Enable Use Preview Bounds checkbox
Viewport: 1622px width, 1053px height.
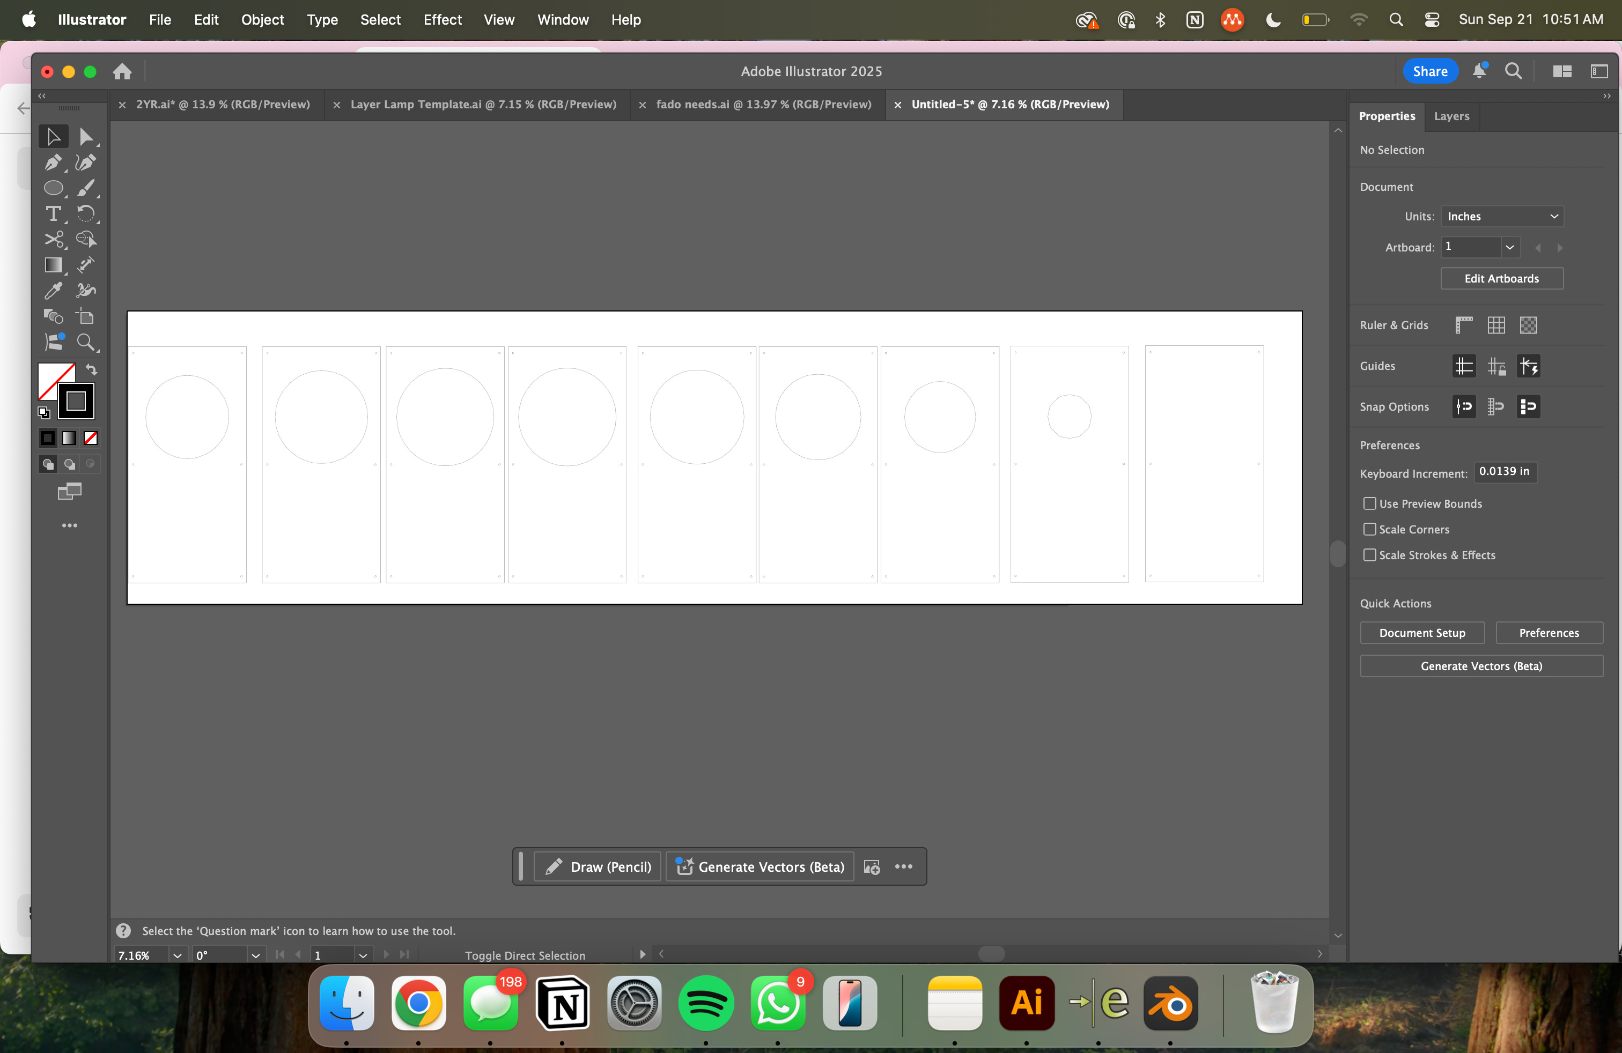click(1369, 503)
